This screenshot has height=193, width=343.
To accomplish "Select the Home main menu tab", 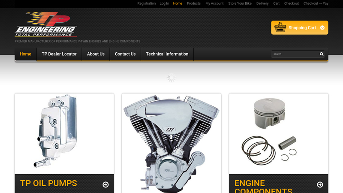I will pos(25,54).
